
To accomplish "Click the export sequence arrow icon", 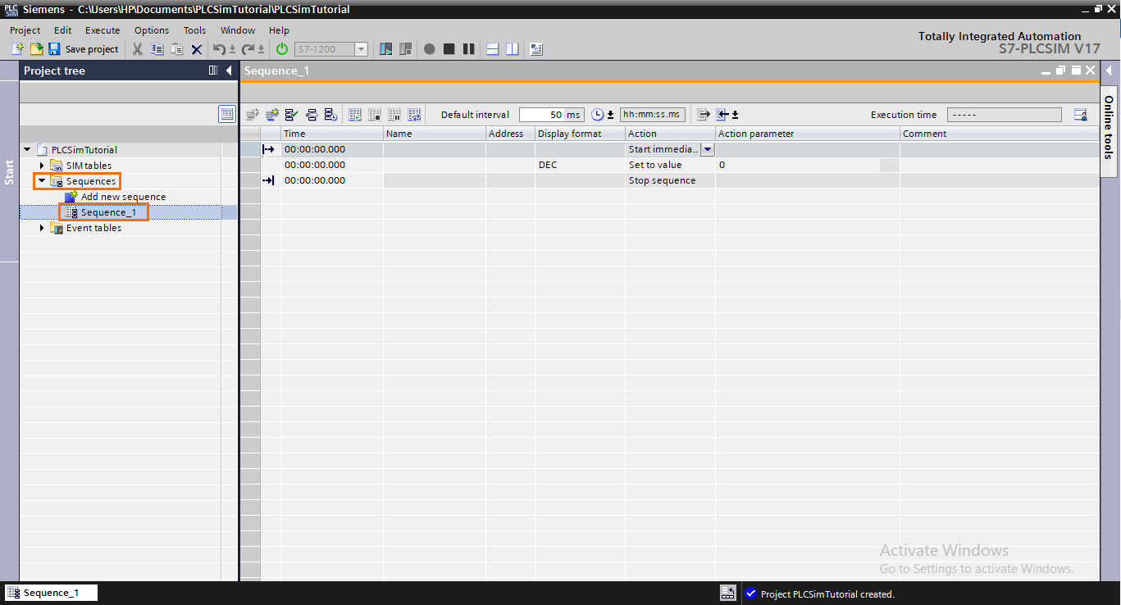I will coord(704,115).
